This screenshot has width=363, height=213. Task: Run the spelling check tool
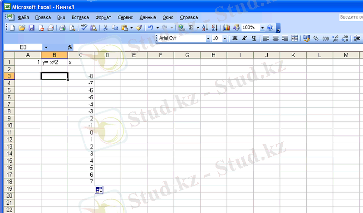[x=84, y=28]
